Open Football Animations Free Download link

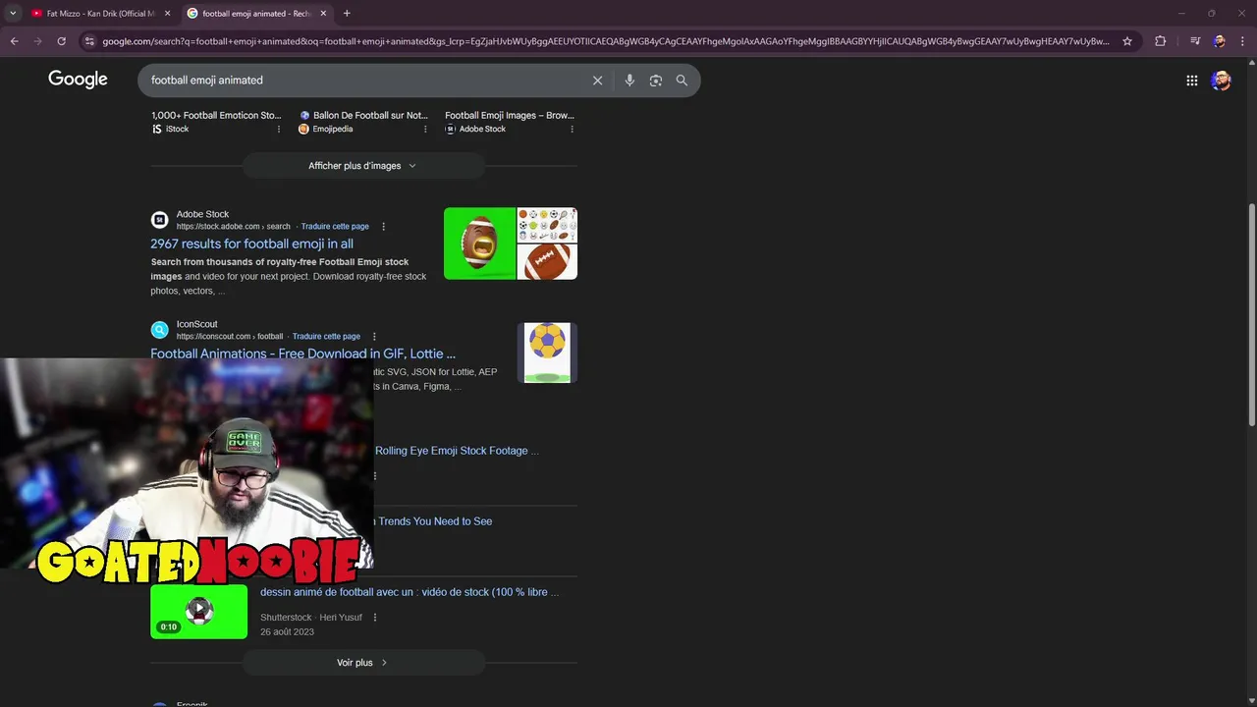coord(302,353)
